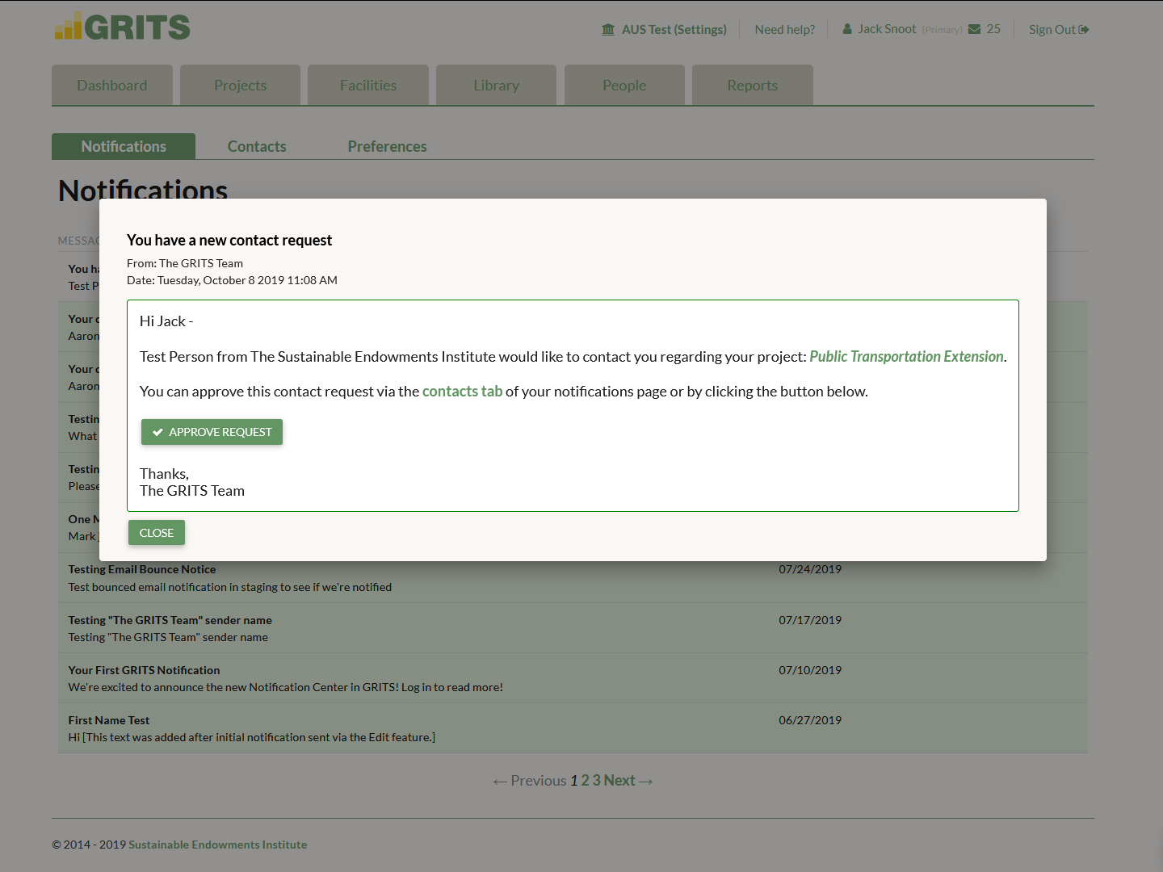This screenshot has height=872, width=1163.
Task: Click the Approve Request button
Action: [212, 432]
